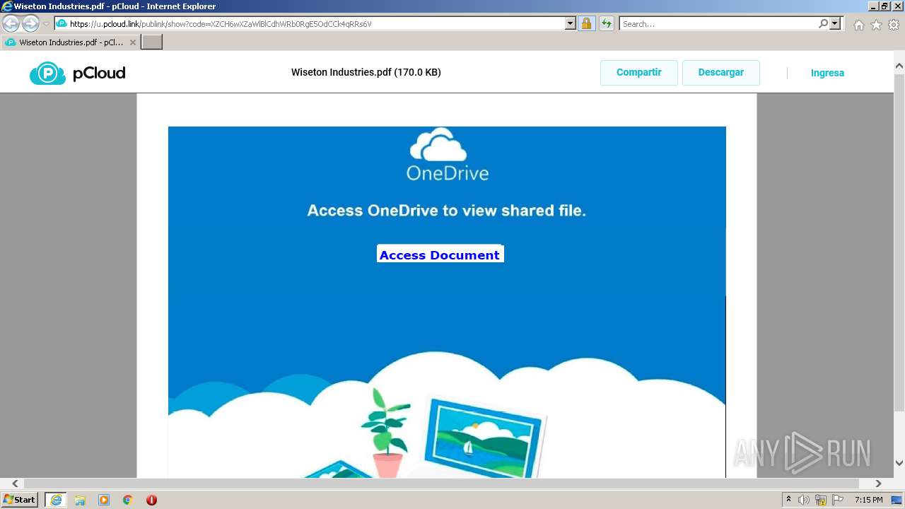
Task: Click the search magnifier icon
Action: 823,24
